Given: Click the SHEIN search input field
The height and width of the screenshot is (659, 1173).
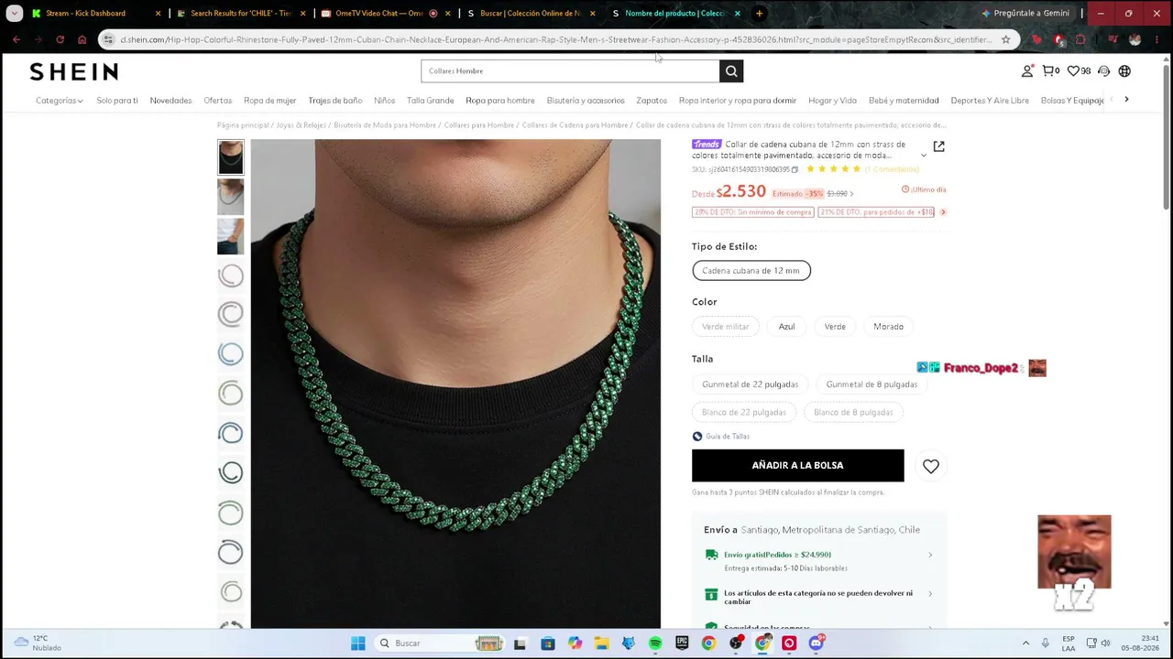Looking at the screenshot, I should point(570,71).
